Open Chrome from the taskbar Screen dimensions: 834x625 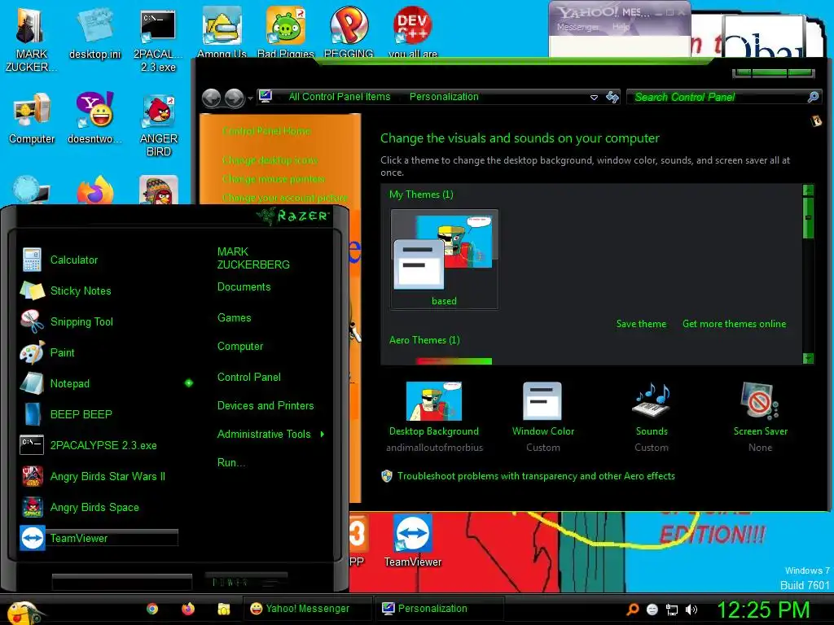[x=152, y=609]
